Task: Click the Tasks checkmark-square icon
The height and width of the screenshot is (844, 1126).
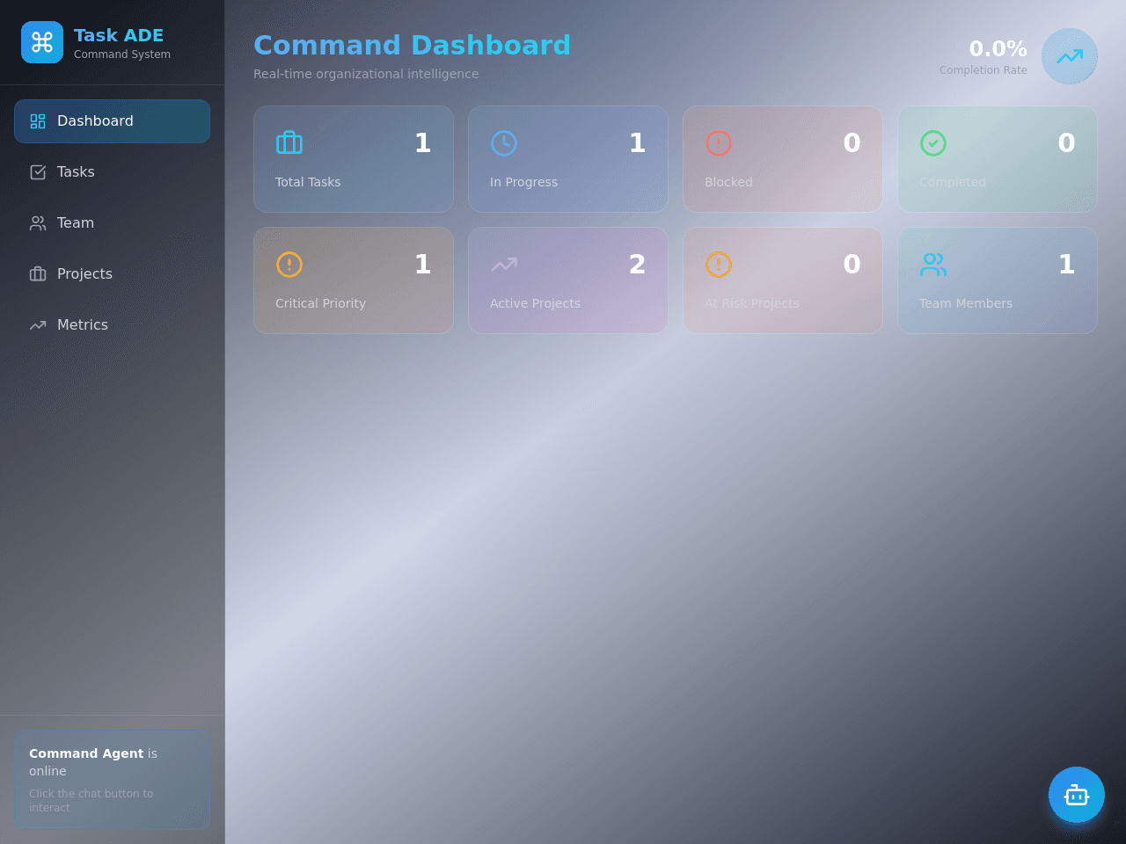Action: (38, 172)
